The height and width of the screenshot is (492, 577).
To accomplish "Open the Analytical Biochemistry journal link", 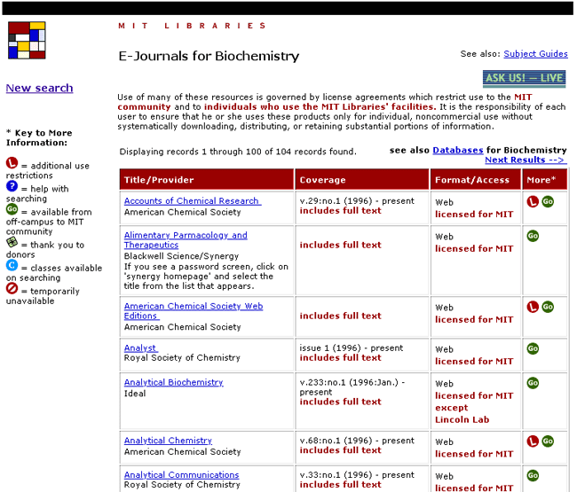I will (x=173, y=382).
